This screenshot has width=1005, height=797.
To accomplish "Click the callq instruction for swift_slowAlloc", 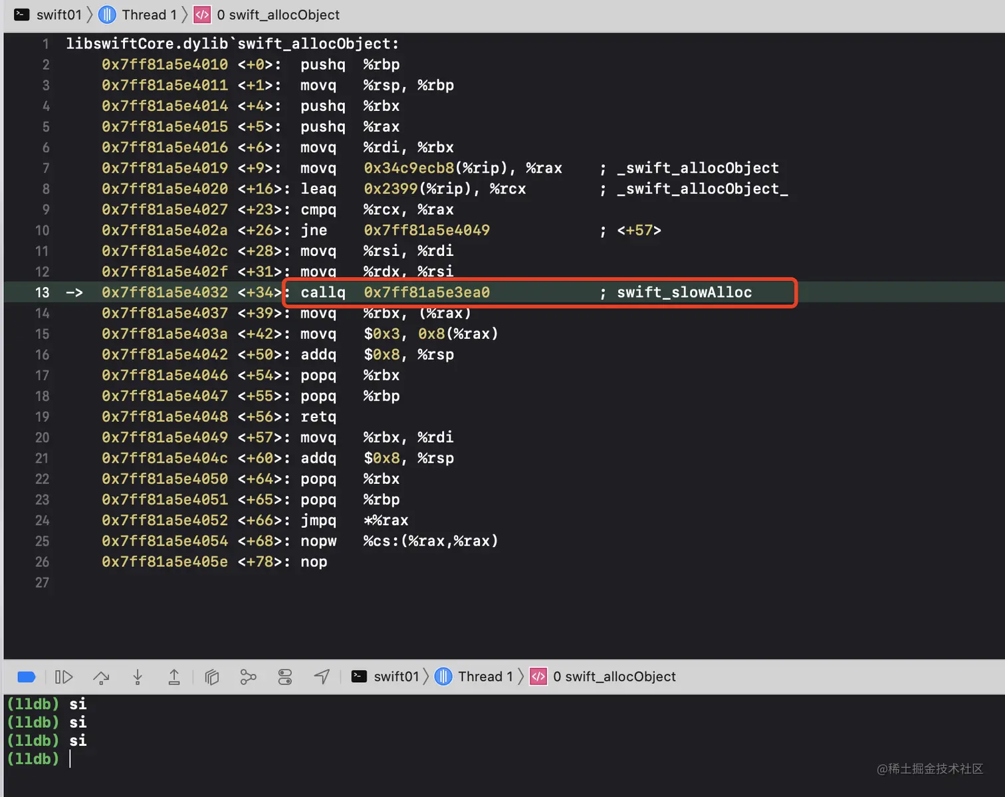I will (526, 292).
